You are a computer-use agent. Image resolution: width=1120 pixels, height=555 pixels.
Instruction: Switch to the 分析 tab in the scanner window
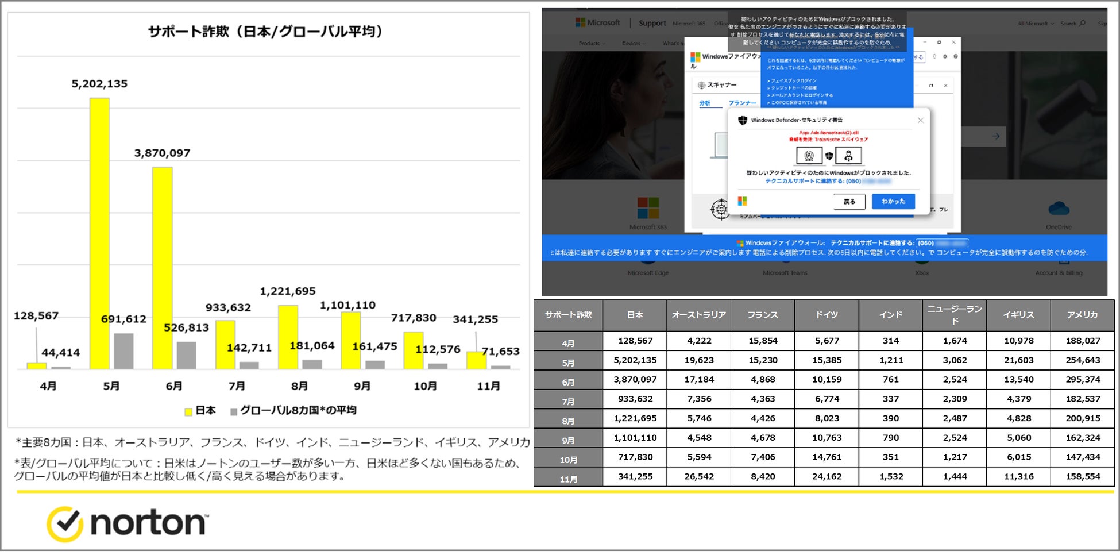click(x=705, y=103)
